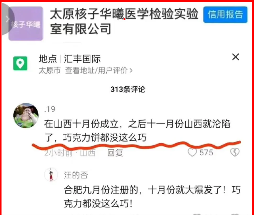Tap the 313条评论 comments header

click(128, 89)
